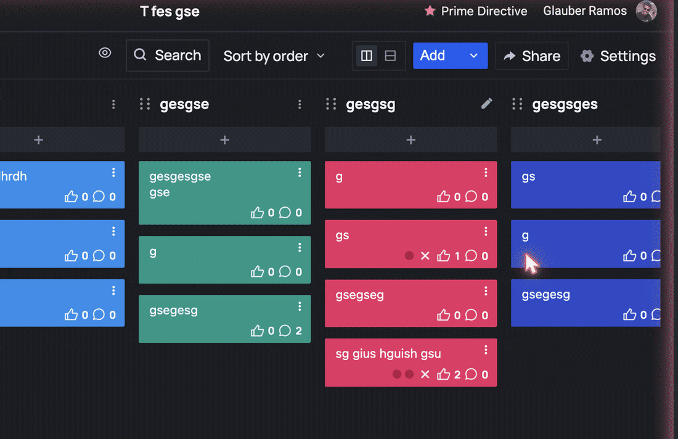Remove vote on gs card X icon
678x439 pixels.
(x=425, y=256)
